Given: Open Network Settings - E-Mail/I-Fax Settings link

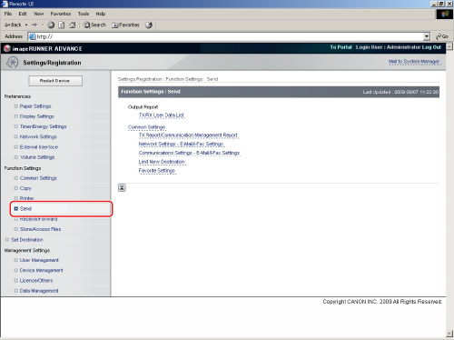Looking at the screenshot, I should pos(181,145).
